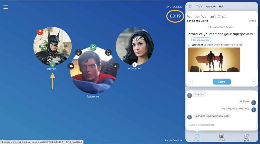Select Superman's video circle
Image resolution: width=260 pixels, height=144 pixels.
[x=93, y=71]
